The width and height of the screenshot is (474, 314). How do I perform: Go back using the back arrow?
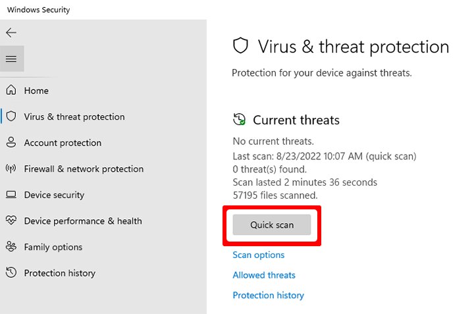[11, 32]
